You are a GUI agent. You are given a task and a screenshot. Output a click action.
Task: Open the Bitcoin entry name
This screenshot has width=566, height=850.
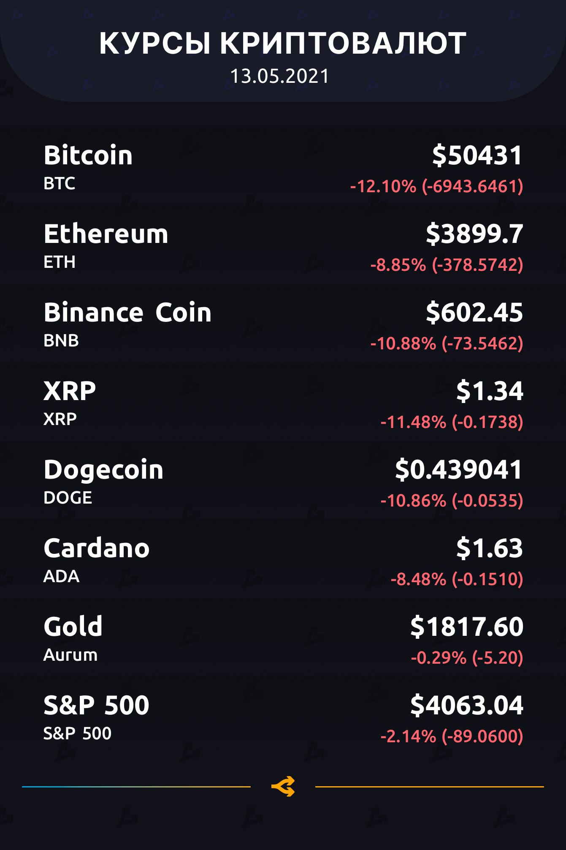88,155
